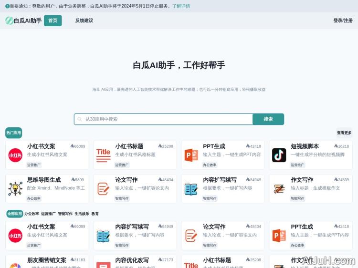Image resolution: width=358 pixels, height=268 pixels.
Task: Open 小红书标题 Title icon in hot apps
Action: (103, 155)
